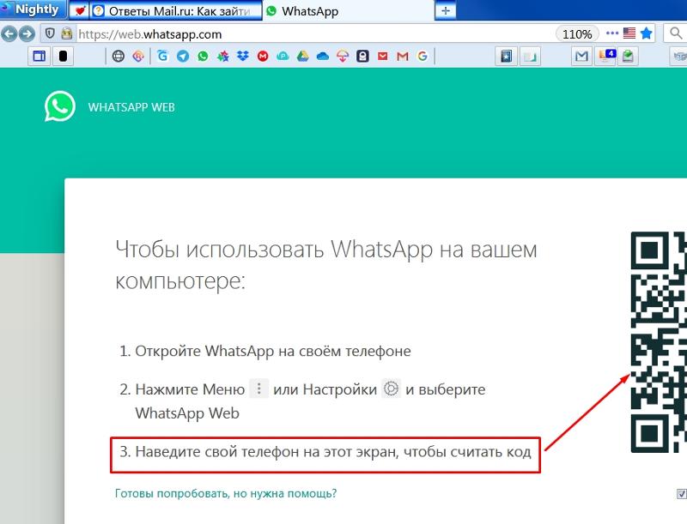Screen dimensions: 687x524
Task: Open the Google Drive bookmark icon
Action: 303,56
